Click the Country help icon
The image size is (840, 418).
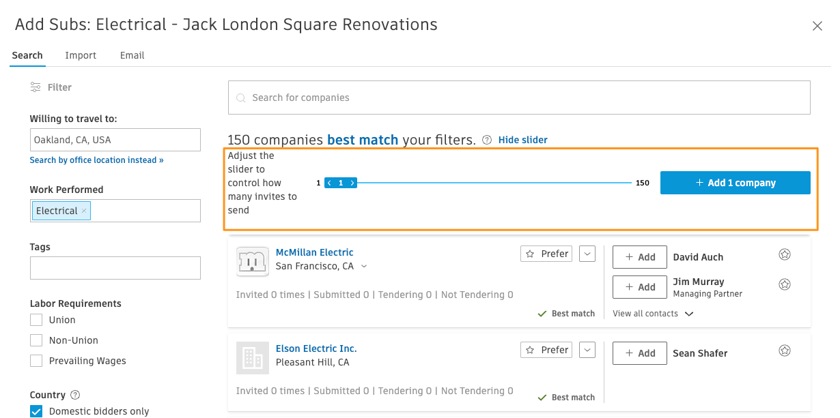76,395
